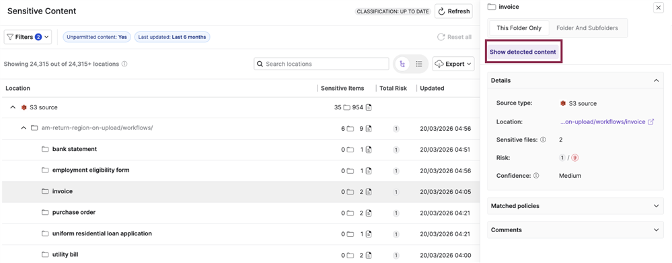Select the invoice folder row

tap(240, 192)
